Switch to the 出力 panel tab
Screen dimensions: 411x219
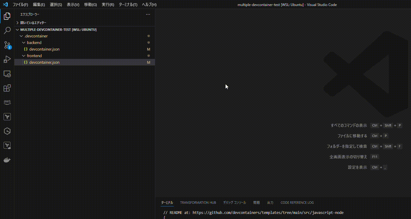(x=270, y=203)
